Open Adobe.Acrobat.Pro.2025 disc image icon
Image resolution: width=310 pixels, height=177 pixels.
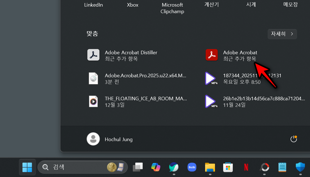click(x=93, y=78)
